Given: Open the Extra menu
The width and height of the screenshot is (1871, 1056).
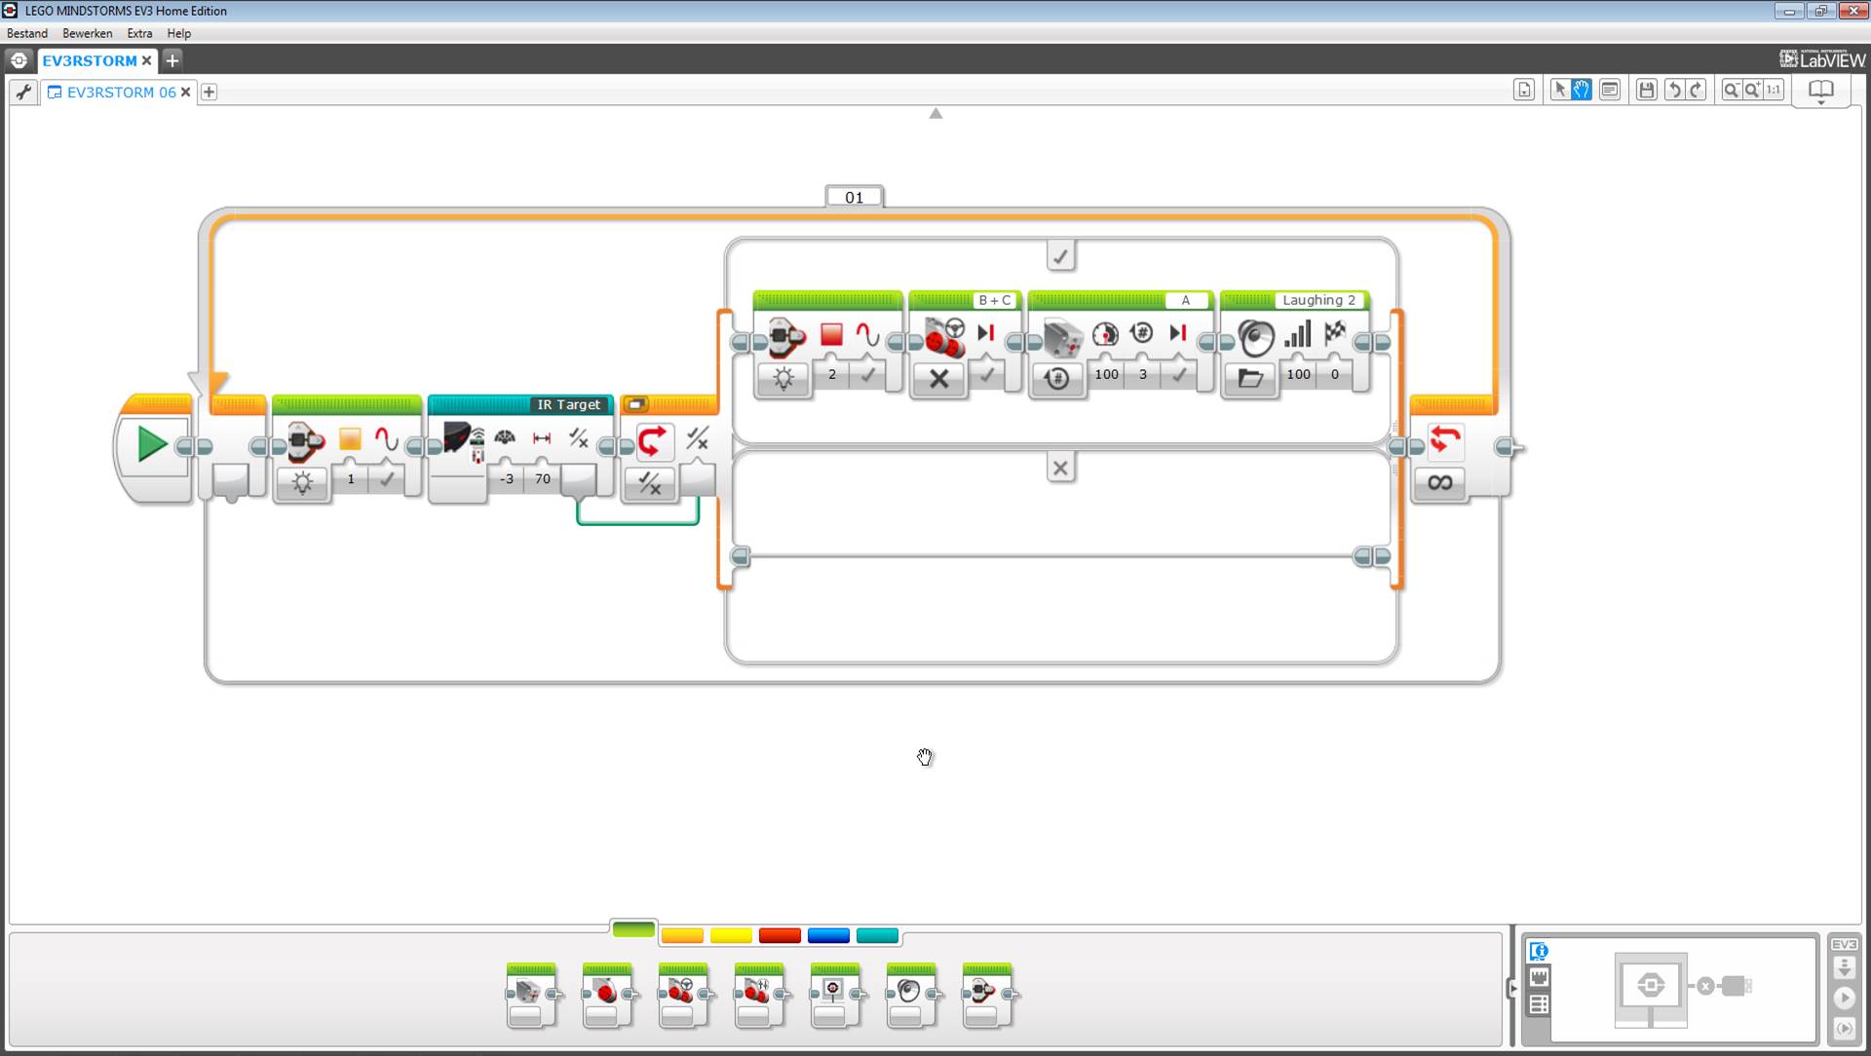Looking at the screenshot, I should (x=139, y=33).
